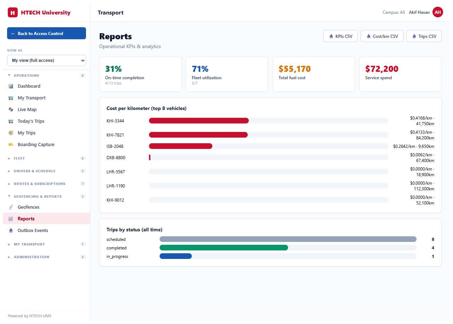This screenshot has height=324, width=453.
Task: Open the Dashboard page
Action: 46,86
